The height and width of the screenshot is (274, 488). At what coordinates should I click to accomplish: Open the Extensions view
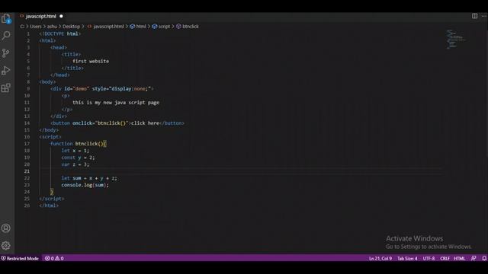coord(6,88)
